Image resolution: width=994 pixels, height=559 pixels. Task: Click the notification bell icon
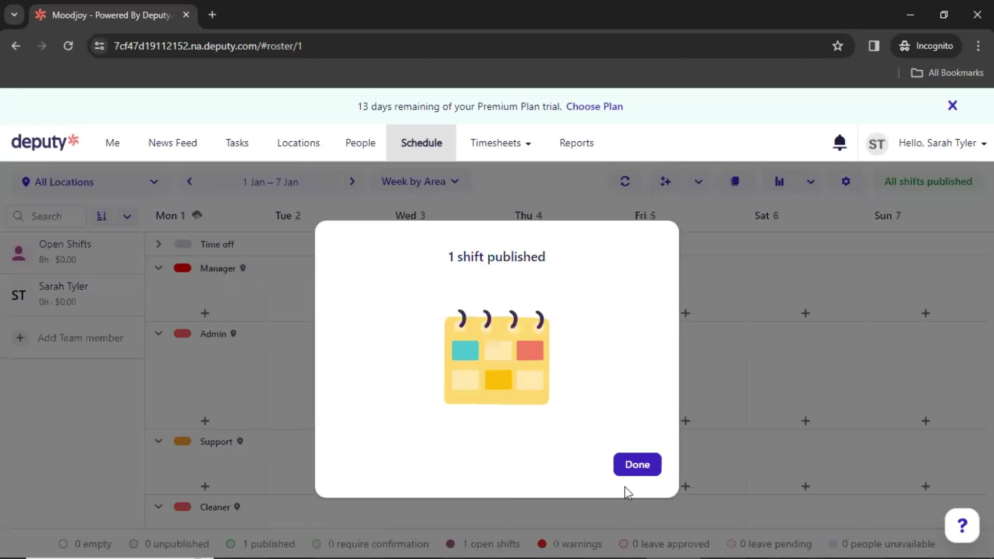click(840, 143)
